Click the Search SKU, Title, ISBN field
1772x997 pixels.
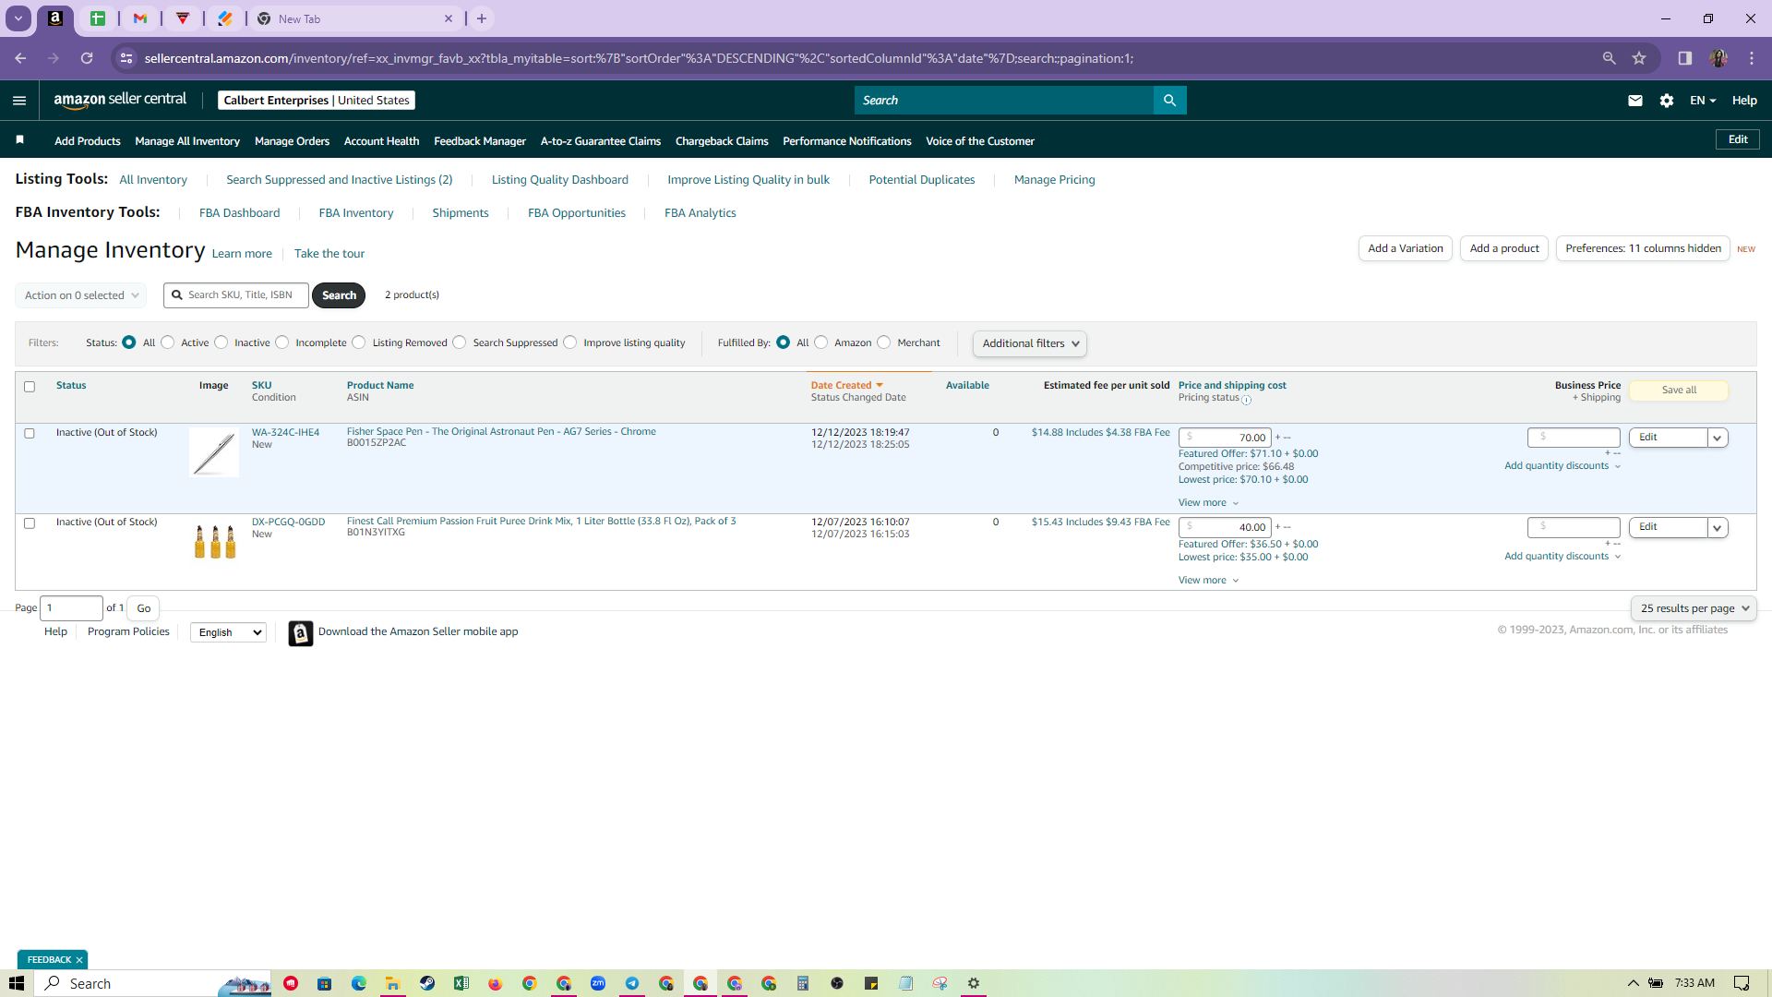[236, 295]
